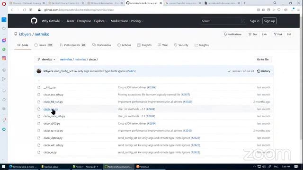This screenshot has width=303, height=170.
Task: Click the GitHub octocat logo
Action: point(34,21)
